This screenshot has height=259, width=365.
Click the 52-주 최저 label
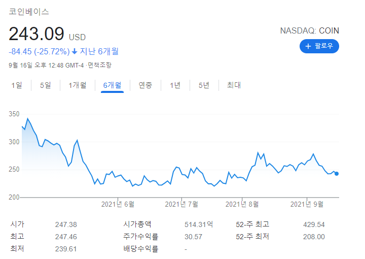tap(252, 237)
